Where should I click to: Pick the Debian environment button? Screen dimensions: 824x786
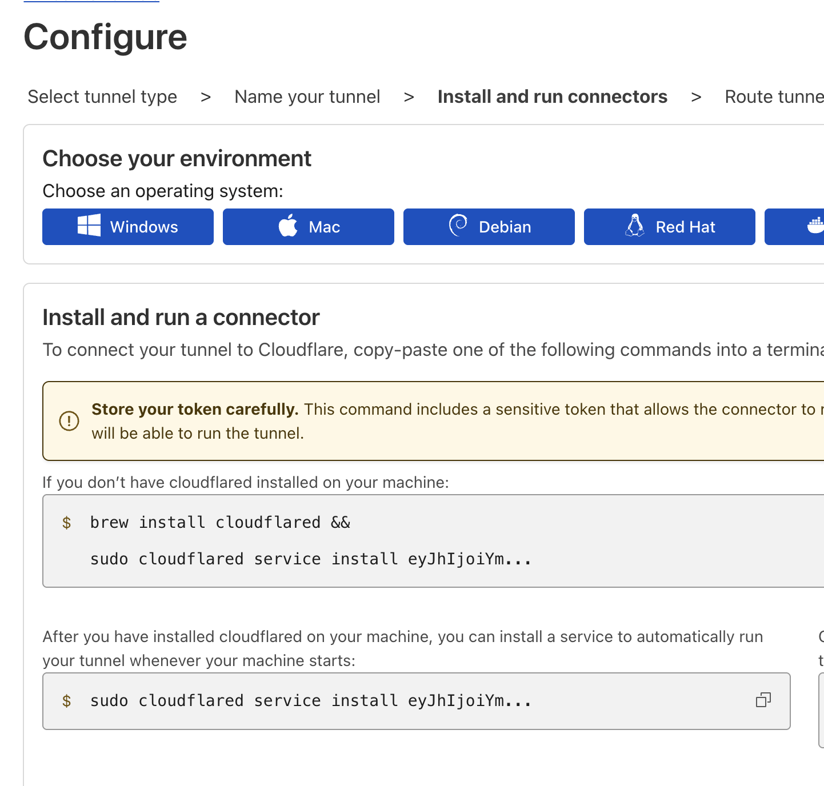click(x=489, y=227)
